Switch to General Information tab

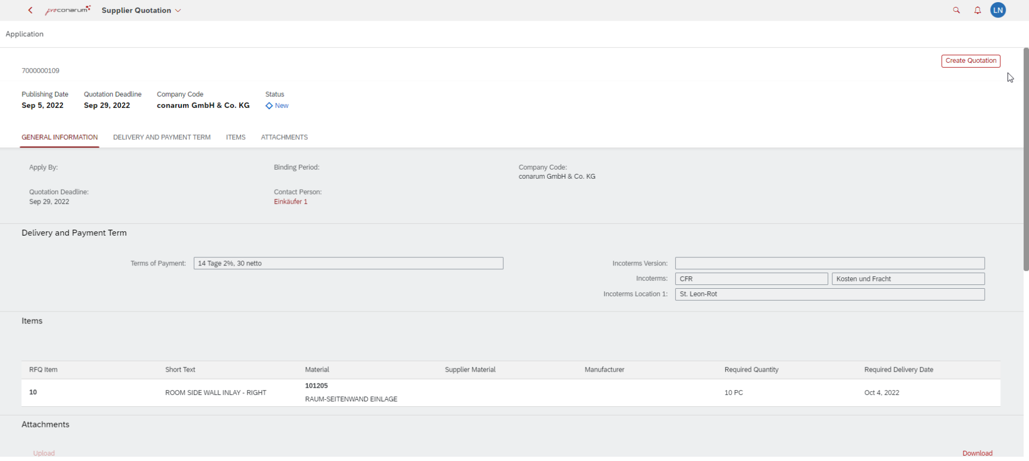[60, 138]
